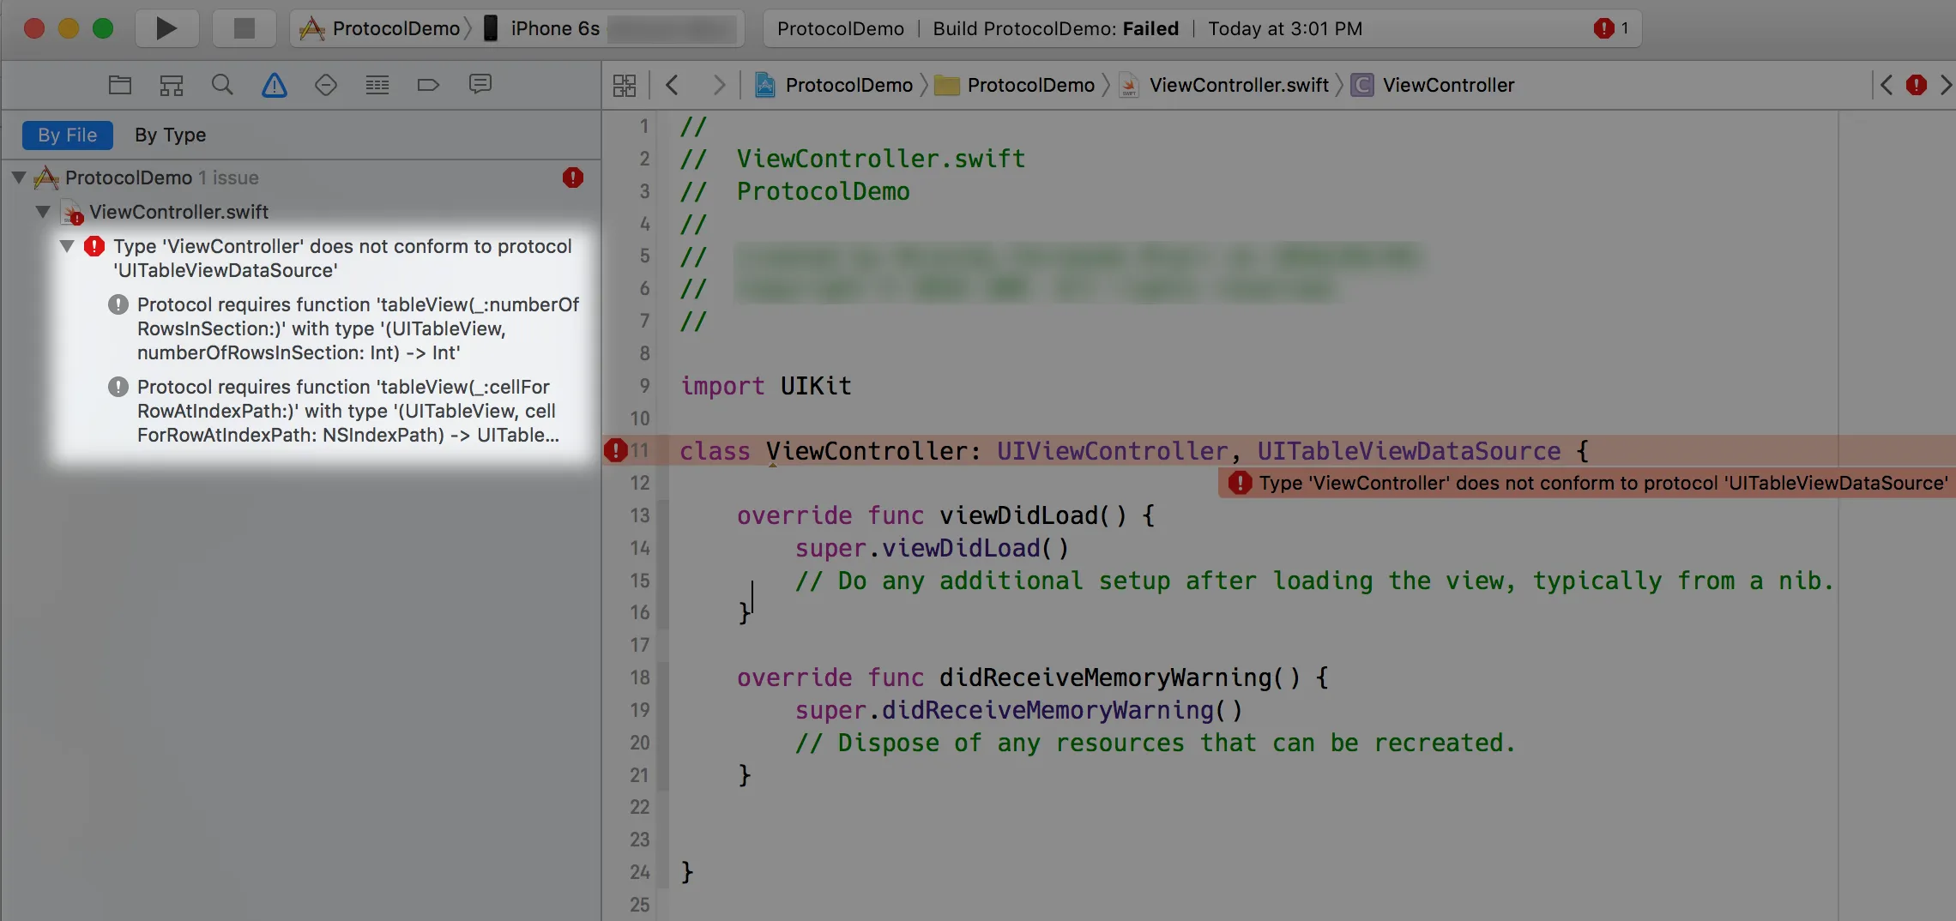Collapse the ProtocolDemo project issues group
The width and height of the screenshot is (1956, 921).
click(x=19, y=178)
